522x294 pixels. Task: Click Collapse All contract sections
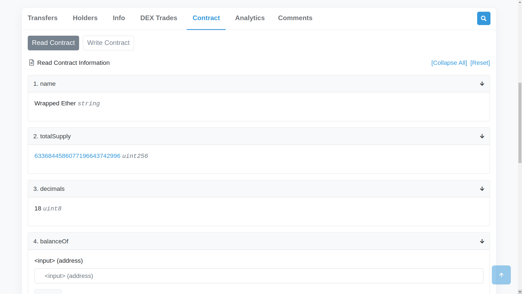point(449,63)
